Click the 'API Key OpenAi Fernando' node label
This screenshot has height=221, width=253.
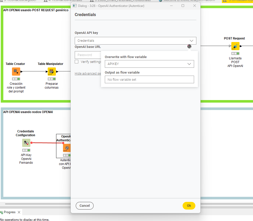pos(26,159)
